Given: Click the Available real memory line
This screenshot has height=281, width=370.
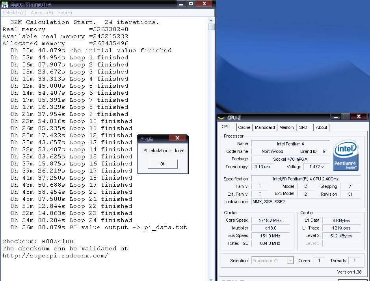Looking at the screenshot, I should pyautogui.click(x=65, y=37).
